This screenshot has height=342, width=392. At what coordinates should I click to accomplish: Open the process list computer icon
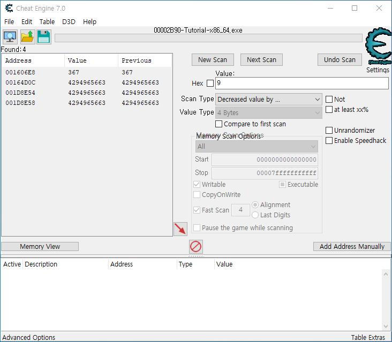(10, 37)
